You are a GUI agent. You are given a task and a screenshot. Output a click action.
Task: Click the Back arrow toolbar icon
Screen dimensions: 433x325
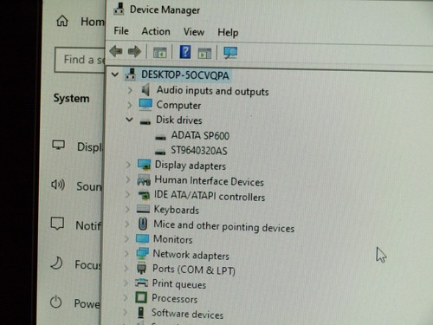pyautogui.click(x=116, y=51)
